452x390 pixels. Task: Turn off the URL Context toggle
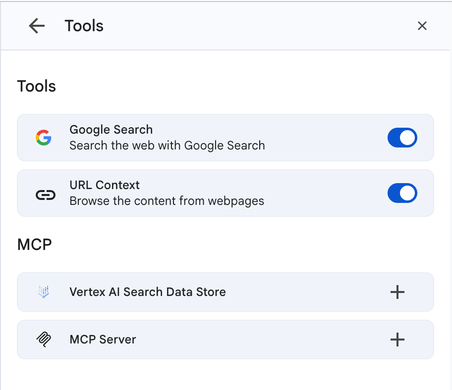(x=402, y=193)
